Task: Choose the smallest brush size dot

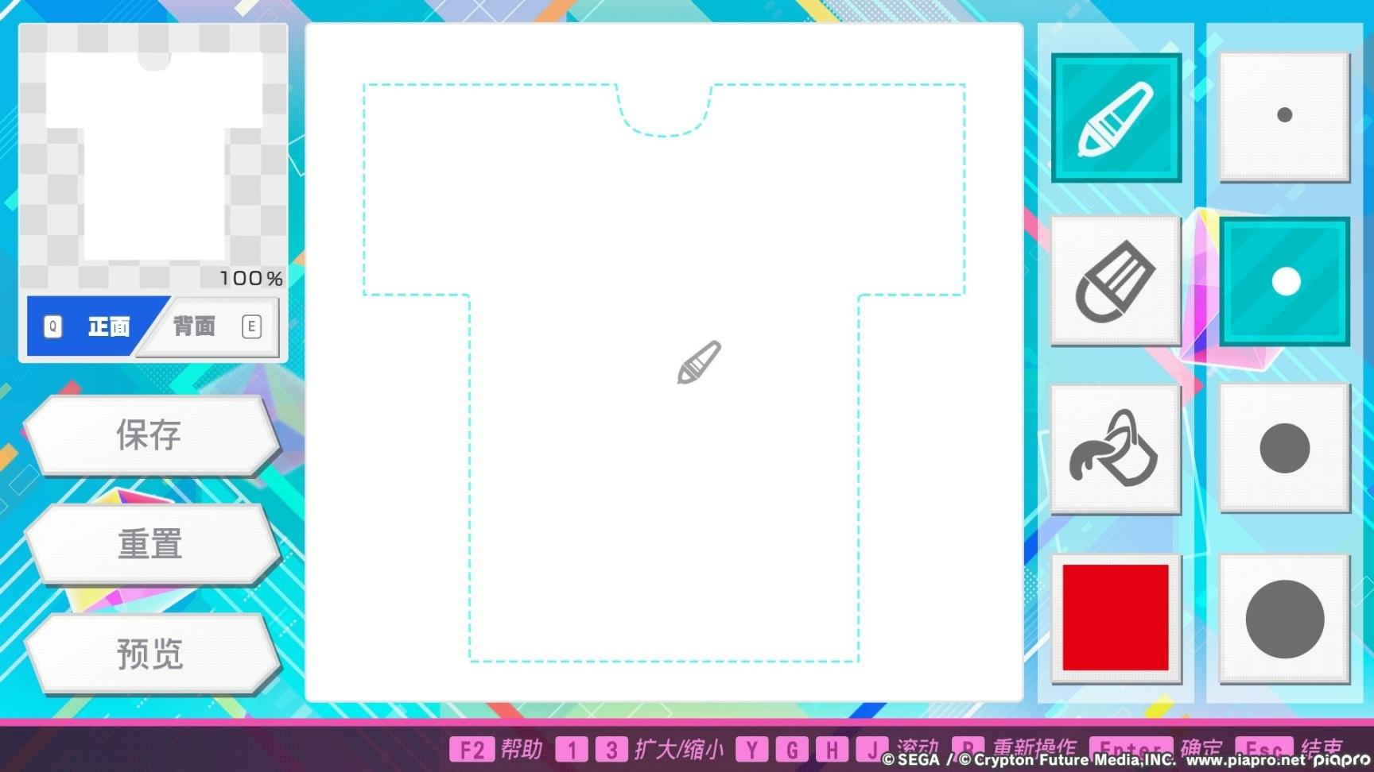Action: tap(1285, 118)
